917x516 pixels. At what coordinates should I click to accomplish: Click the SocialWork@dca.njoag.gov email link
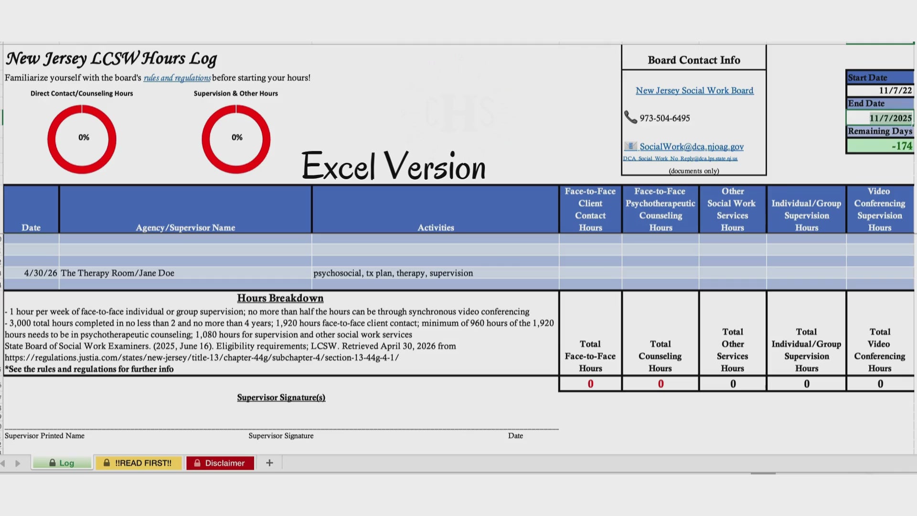[x=692, y=147]
